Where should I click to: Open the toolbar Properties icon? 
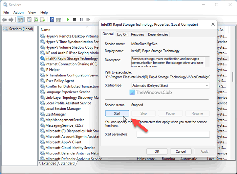point(29,20)
